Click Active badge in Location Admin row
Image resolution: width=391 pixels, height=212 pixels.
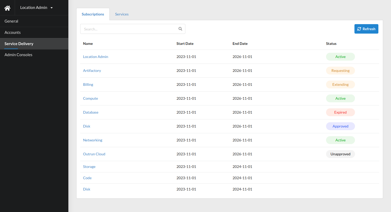point(340,57)
